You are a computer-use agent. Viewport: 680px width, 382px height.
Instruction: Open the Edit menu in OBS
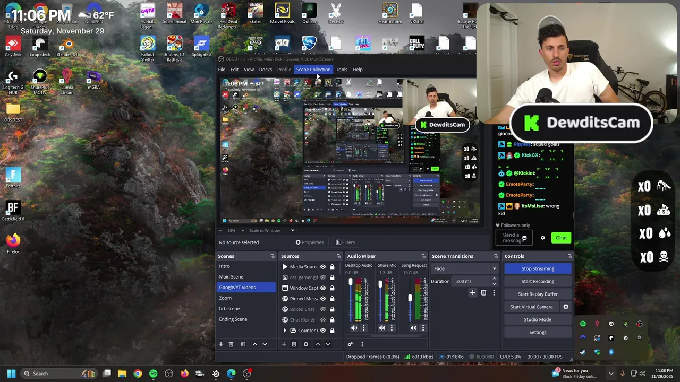(234, 70)
